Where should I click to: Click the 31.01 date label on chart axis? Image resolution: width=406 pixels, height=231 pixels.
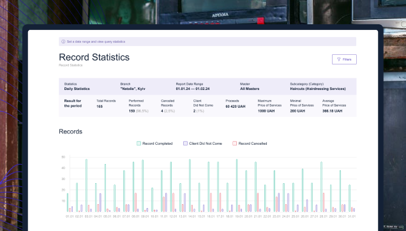(352, 216)
